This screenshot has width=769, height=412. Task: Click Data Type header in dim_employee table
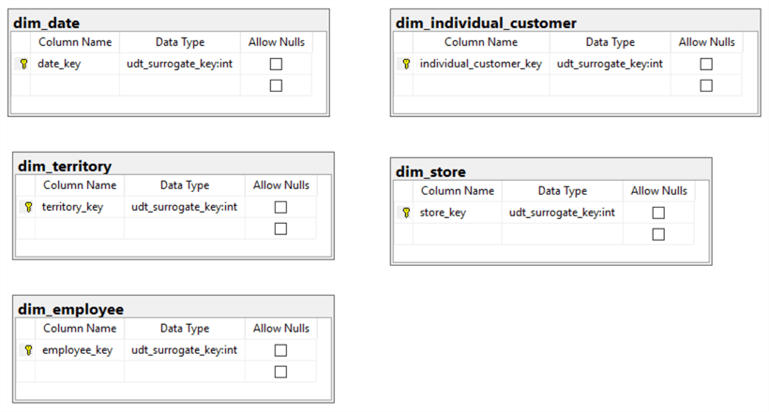pyautogui.click(x=184, y=329)
